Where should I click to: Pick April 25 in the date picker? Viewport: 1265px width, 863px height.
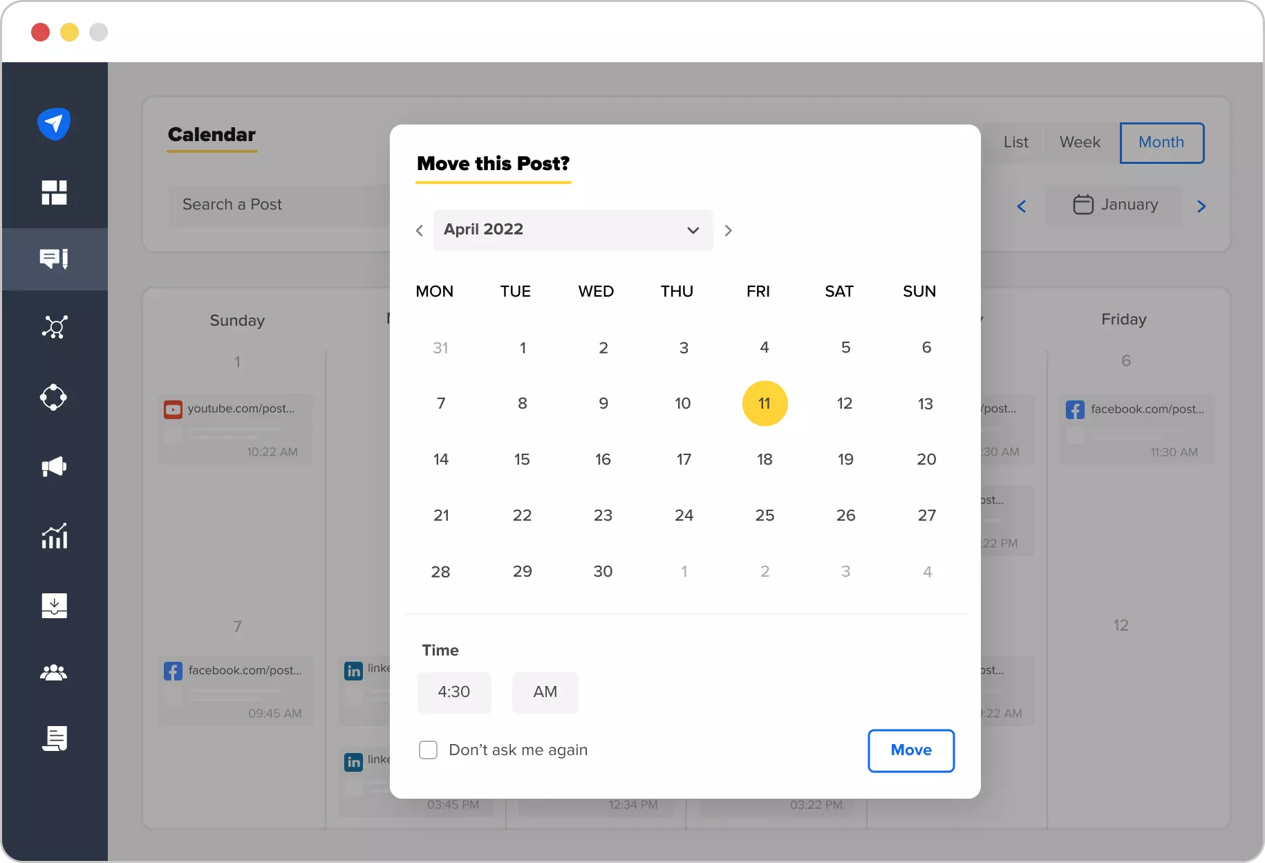tap(765, 515)
